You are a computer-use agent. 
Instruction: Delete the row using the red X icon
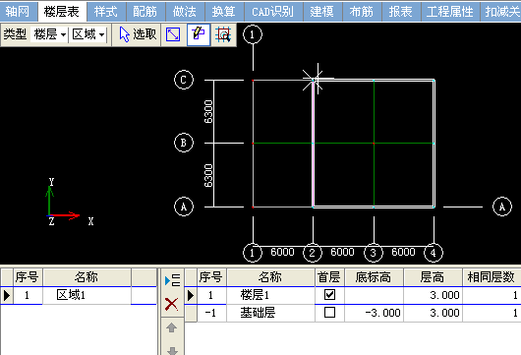[x=171, y=304]
